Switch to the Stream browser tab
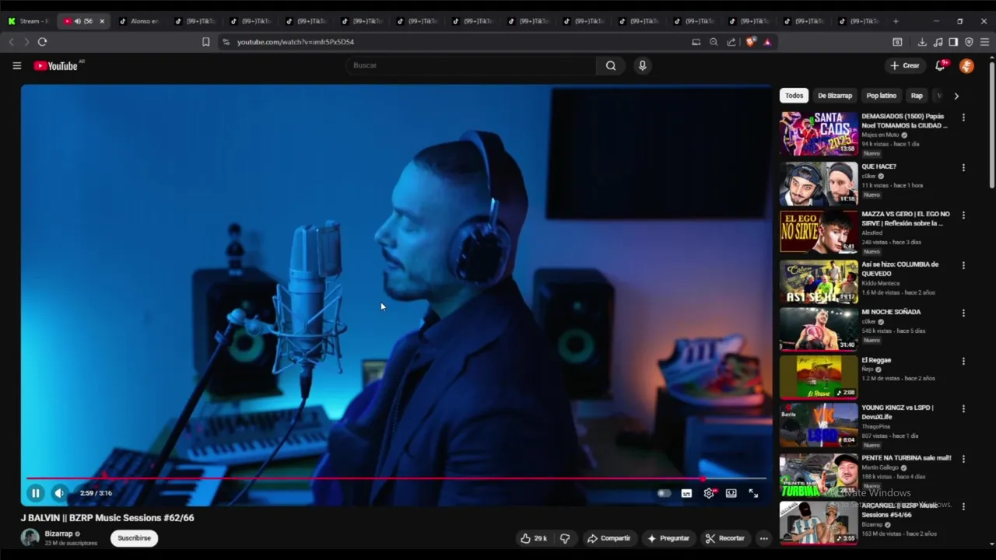Screen dimensions: 996x560 [28, 21]
